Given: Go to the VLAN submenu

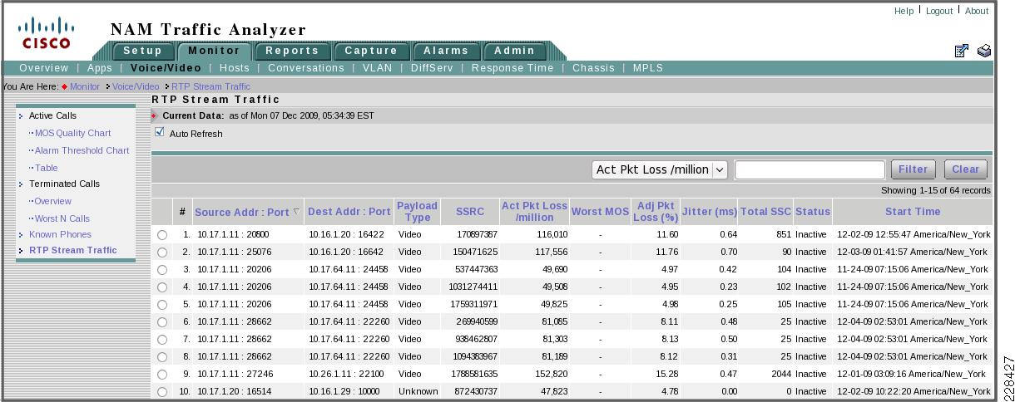Looking at the screenshot, I should (377, 68).
